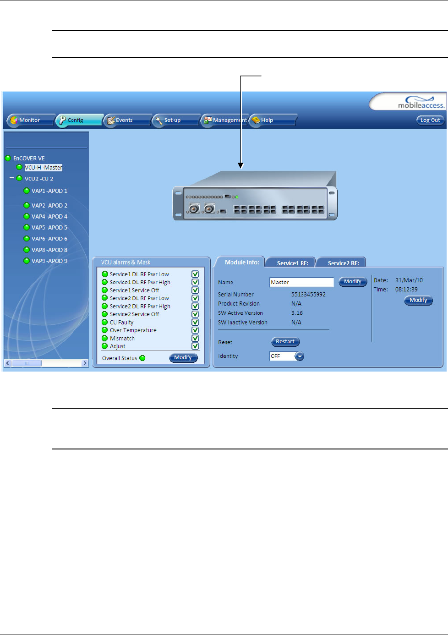This screenshot has width=448, height=635.
Task: Toggle Service1 DL RF Pwr High mask
Action: point(195,282)
